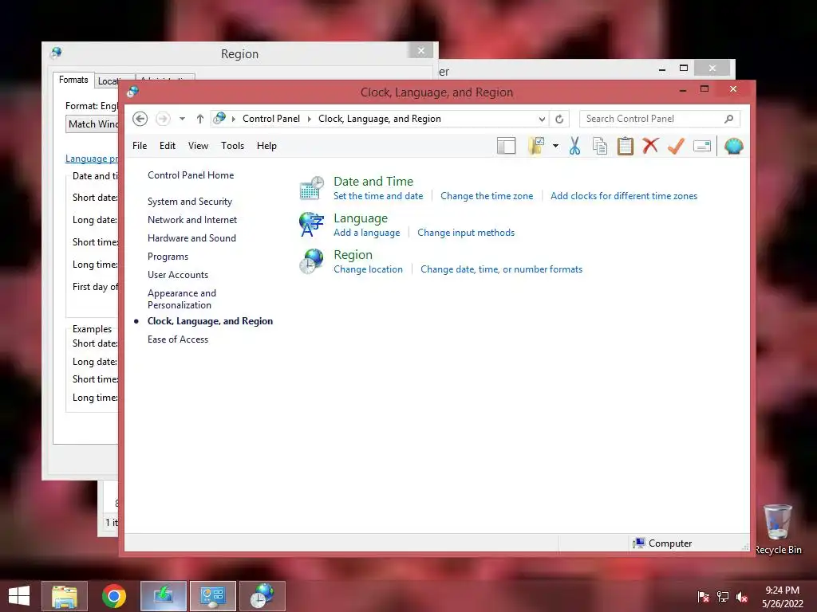The width and height of the screenshot is (817, 612).
Task: Open the Date and Time heading
Action: point(373,181)
